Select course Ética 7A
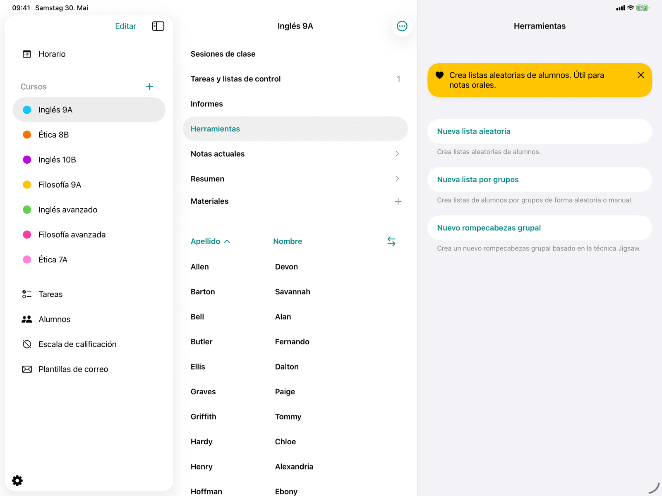 point(89,260)
